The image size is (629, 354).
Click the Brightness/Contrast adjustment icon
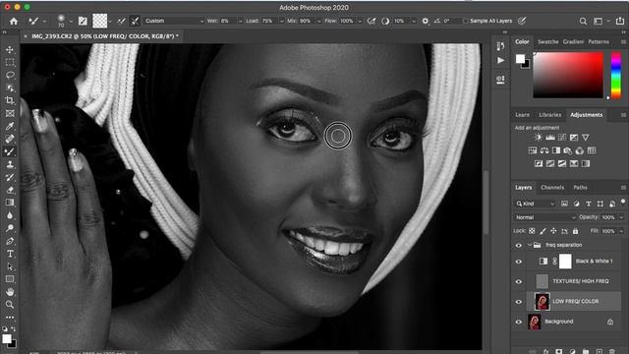click(538, 138)
